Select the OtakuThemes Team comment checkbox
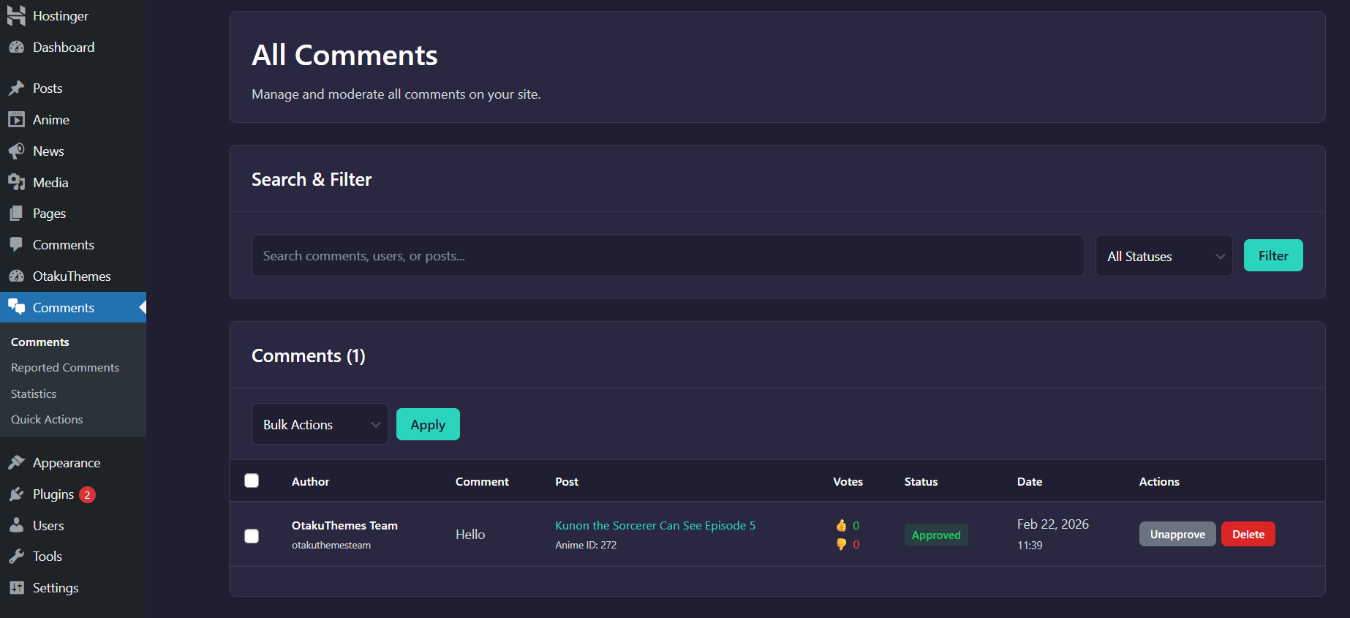Image resolution: width=1350 pixels, height=618 pixels. pos(252,536)
